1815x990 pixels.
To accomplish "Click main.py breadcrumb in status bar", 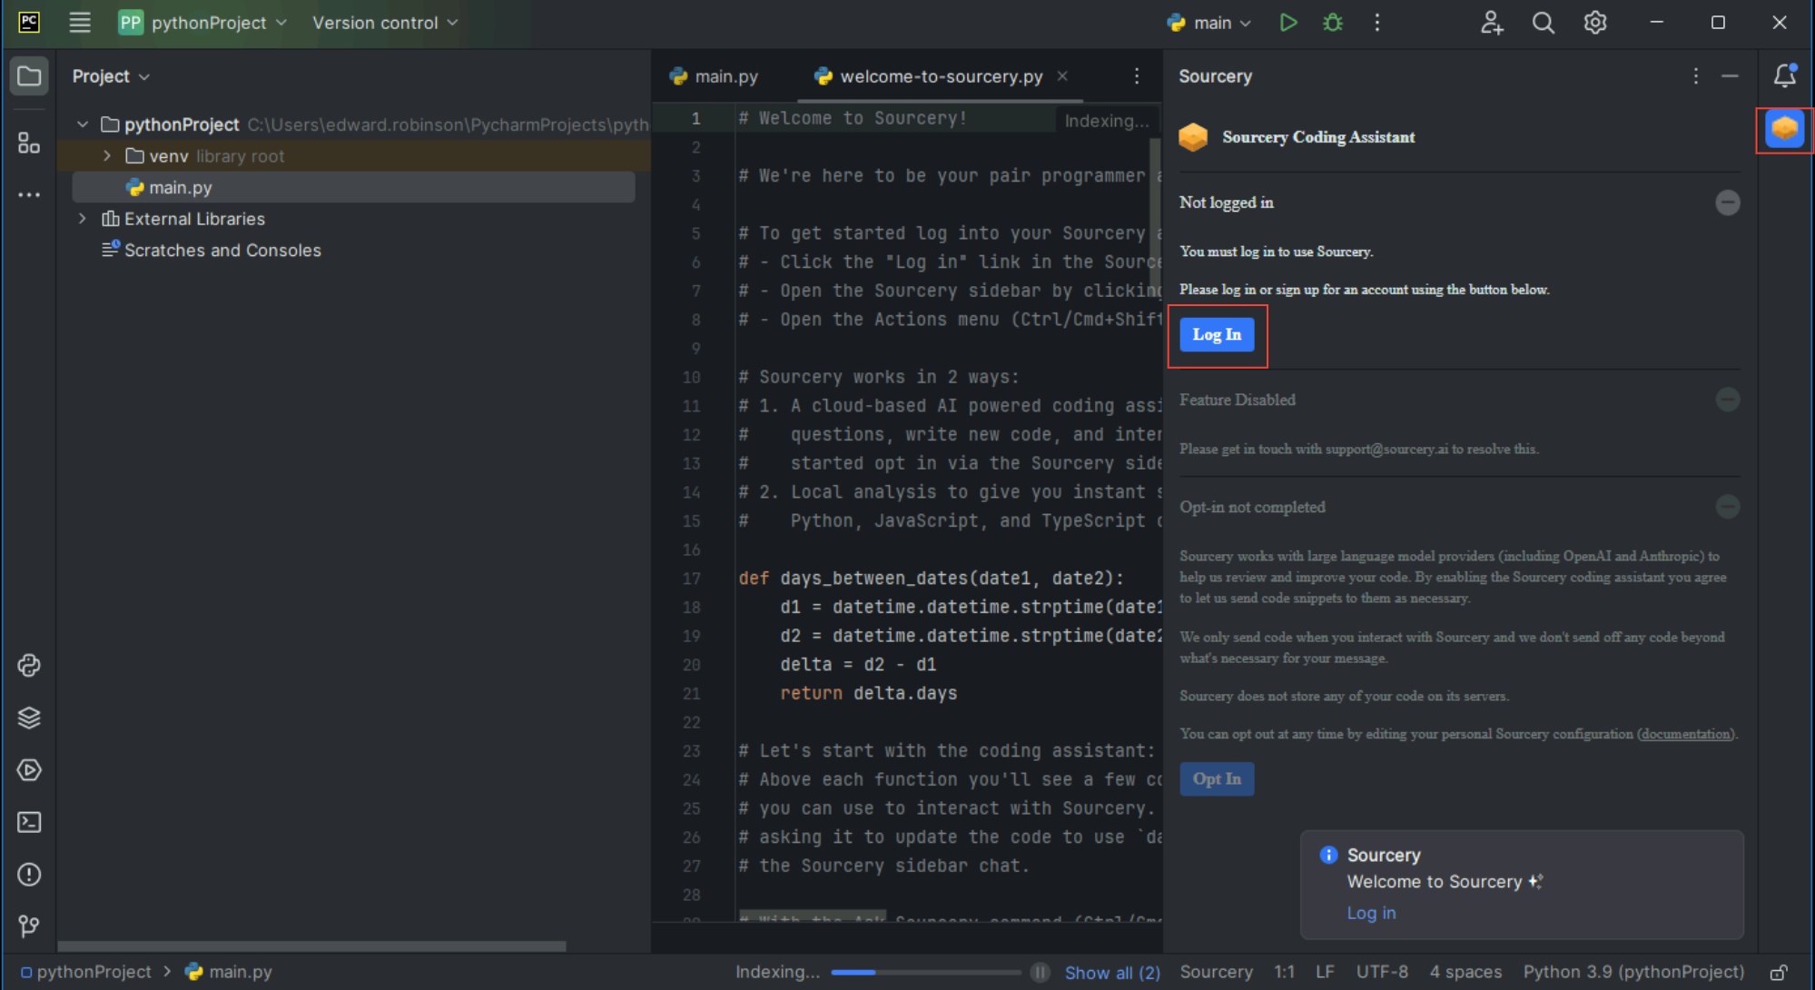I will tap(229, 972).
